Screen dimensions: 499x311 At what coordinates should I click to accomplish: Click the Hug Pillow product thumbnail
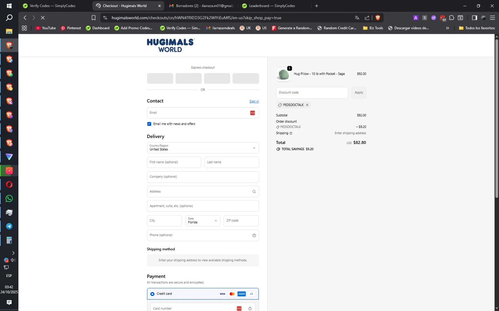click(283, 74)
